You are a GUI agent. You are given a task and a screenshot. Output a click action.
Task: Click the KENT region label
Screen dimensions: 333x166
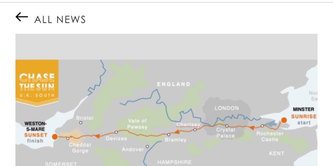(276, 154)
